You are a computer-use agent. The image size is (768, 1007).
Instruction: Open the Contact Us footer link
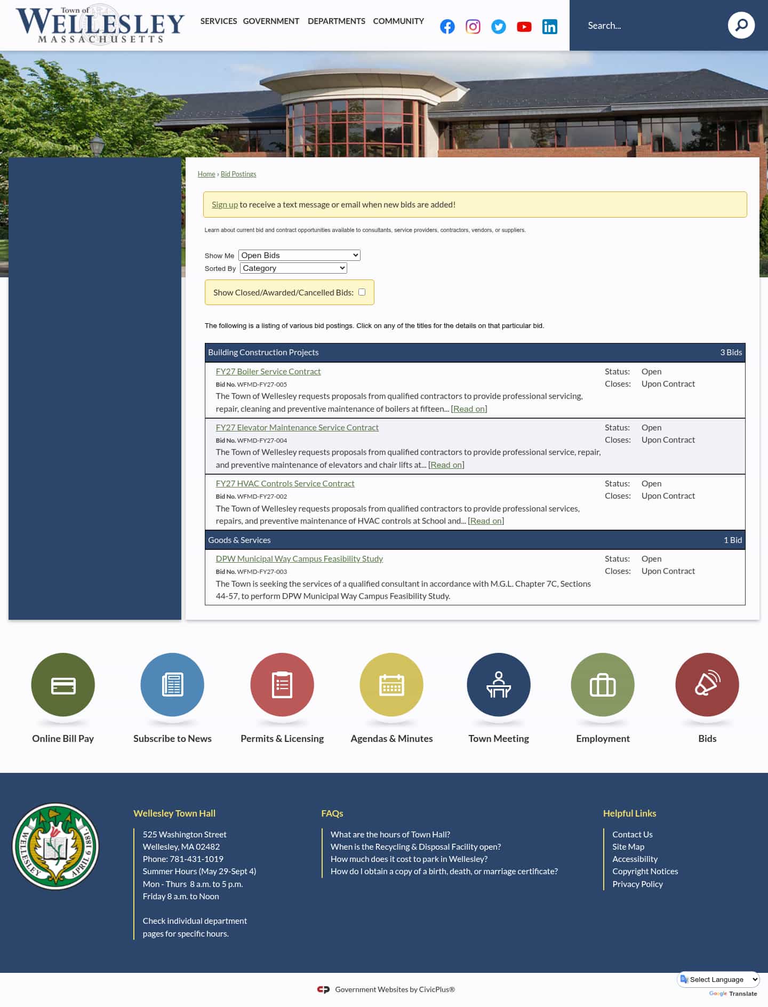pos(632,834)
